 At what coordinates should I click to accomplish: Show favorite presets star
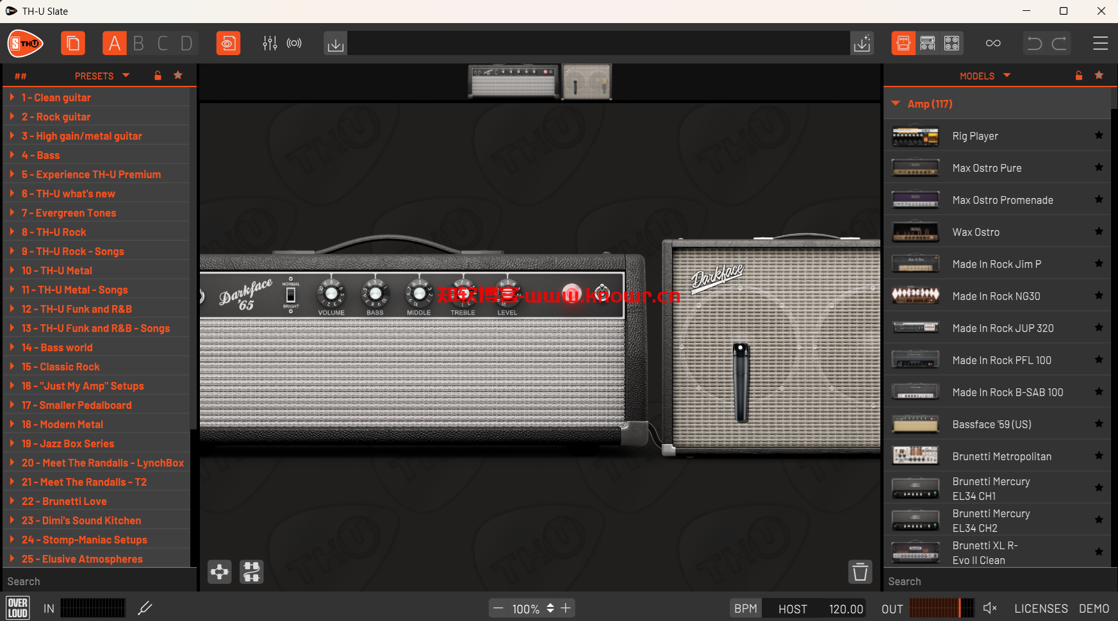click(178, 75)
